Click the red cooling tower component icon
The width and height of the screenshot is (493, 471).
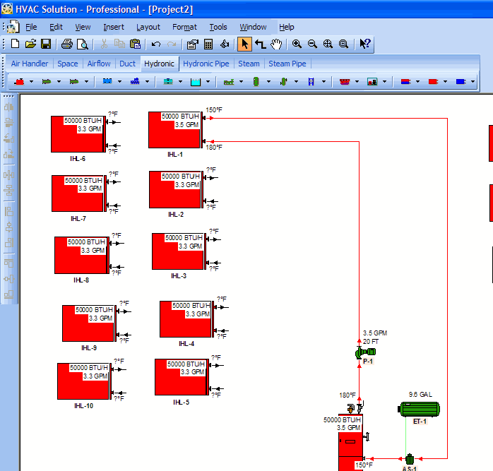[345, 82]
